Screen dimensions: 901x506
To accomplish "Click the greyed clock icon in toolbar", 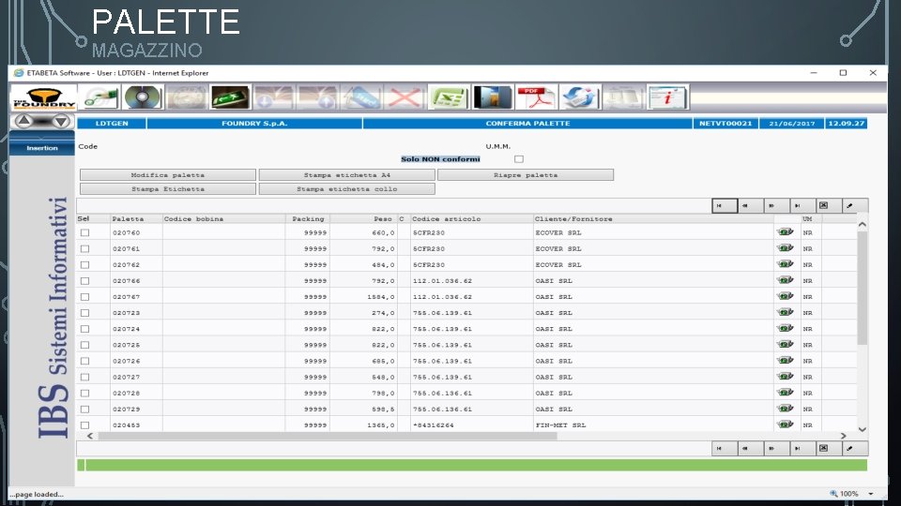I will pos(186,97).
